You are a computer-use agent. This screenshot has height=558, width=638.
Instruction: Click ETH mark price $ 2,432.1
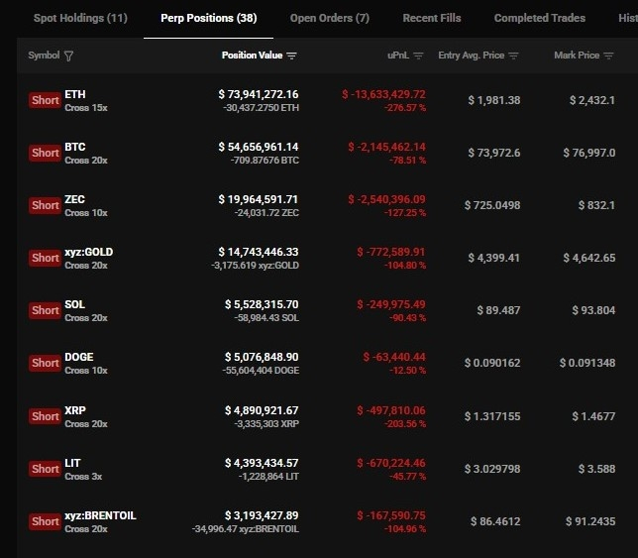click(592, 100)
